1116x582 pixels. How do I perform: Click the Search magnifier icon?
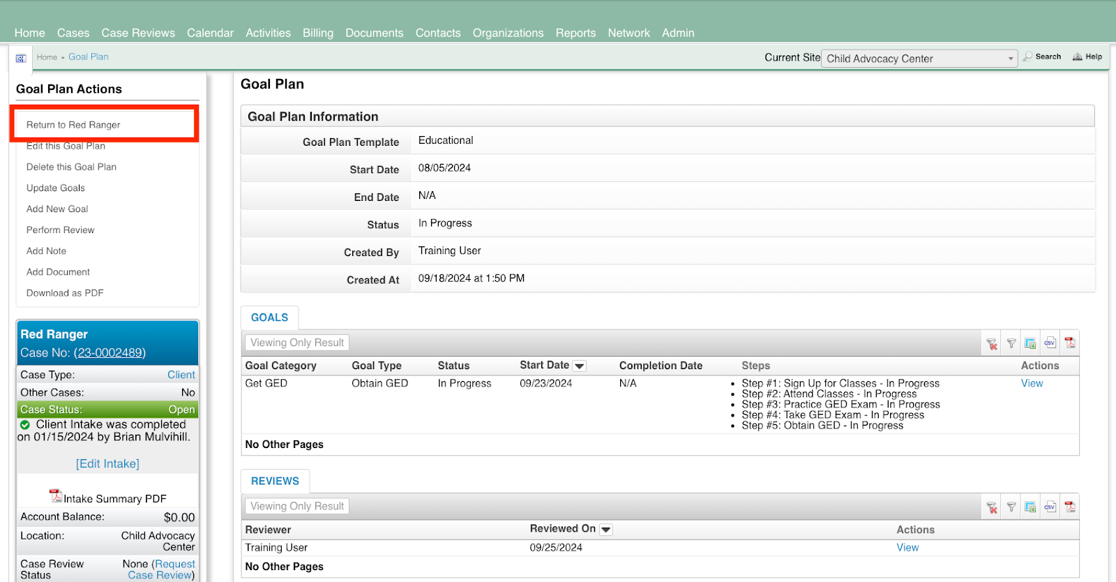[x=1027, y=57]
